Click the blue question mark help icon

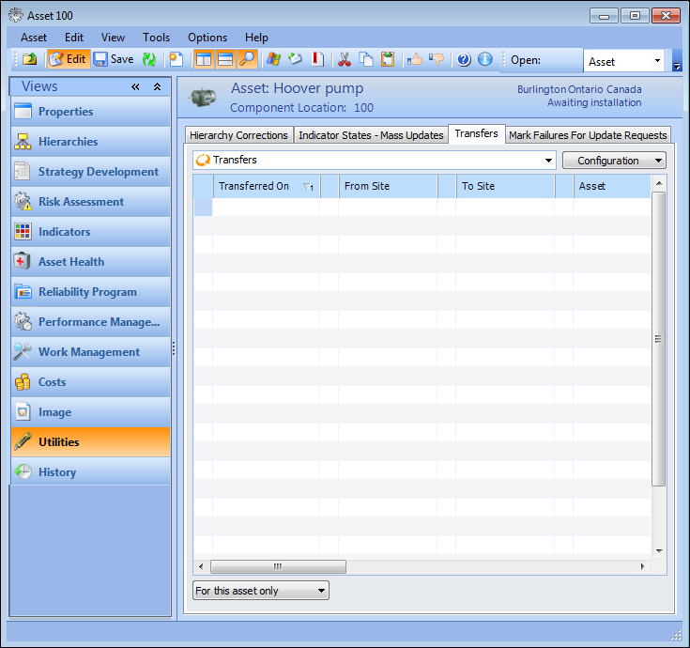464,59
